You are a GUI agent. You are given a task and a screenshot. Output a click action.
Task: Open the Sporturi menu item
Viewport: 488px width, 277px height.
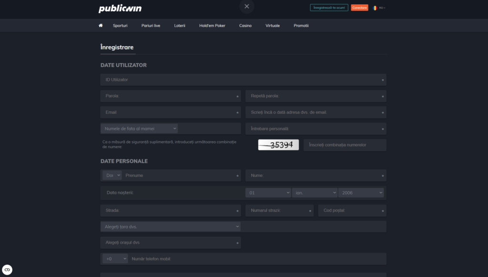[x=120, y=26]
